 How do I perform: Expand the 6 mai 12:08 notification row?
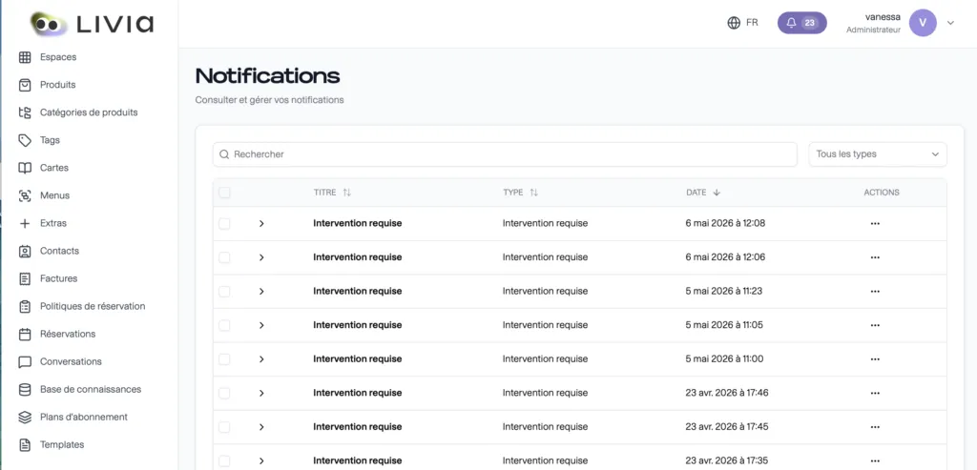tap(261, 223)
